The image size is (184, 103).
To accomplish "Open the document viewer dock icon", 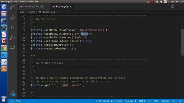I will point(4,34).
